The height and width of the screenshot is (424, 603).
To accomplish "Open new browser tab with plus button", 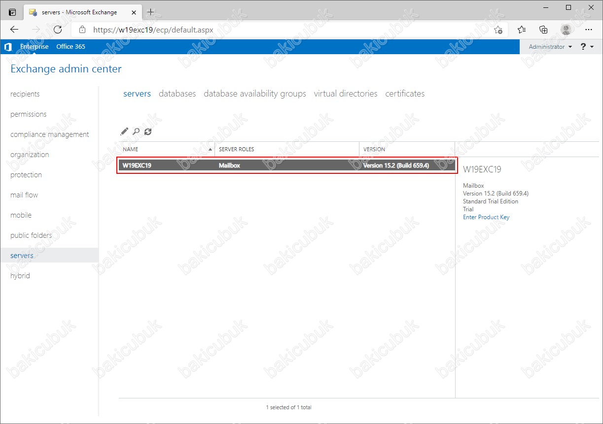I will tap(150, 12).
